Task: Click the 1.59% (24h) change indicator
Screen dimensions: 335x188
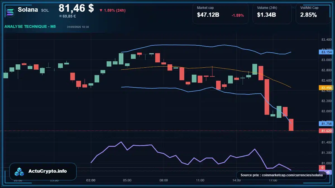Action: (113, 10)
